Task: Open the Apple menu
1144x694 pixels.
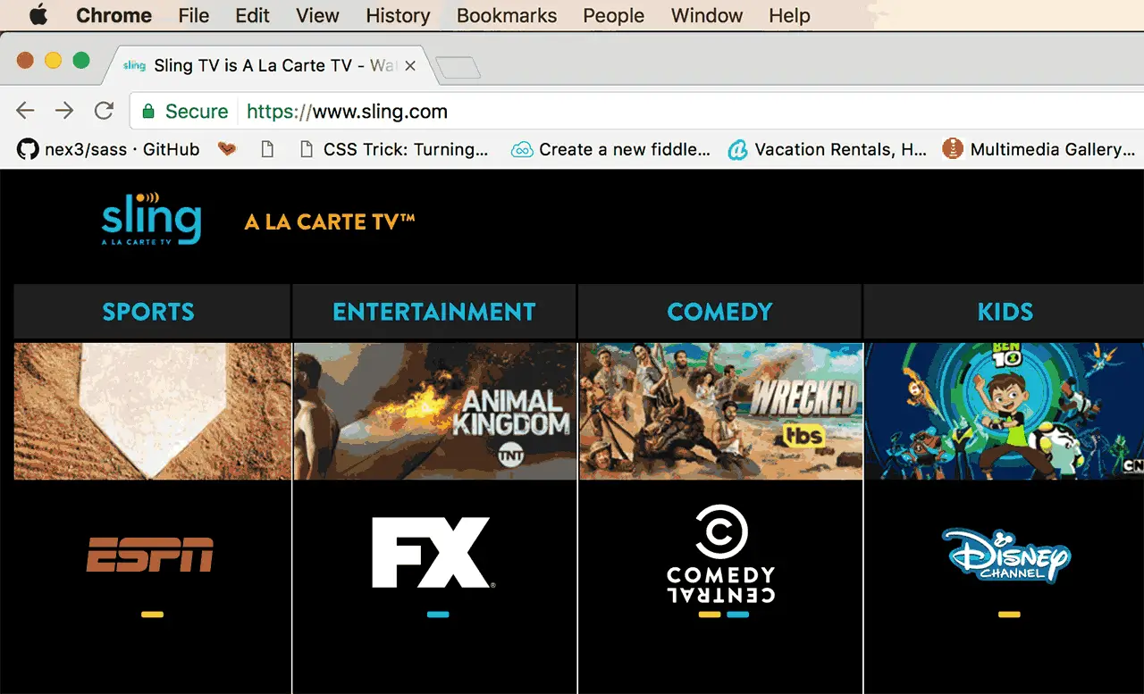Action: (38, 15)
